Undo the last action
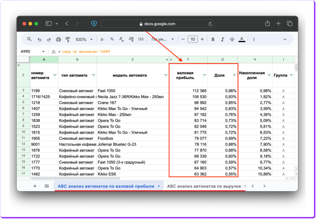The height and width of the screenshot is (219, 316). [x=40, y=39]
